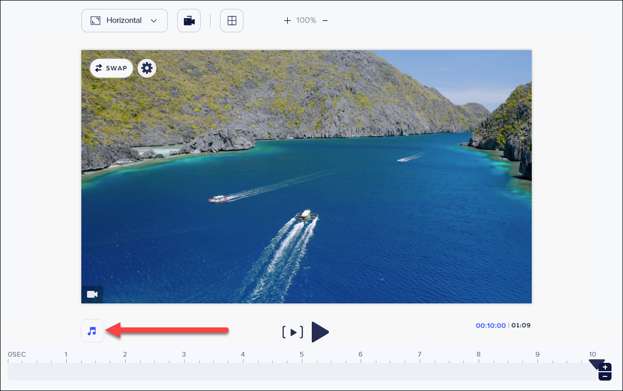Screen dimensions: 623x391
Task: Play the current scene with bracketed play
Action: [x=292, y=332]
